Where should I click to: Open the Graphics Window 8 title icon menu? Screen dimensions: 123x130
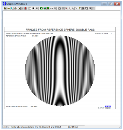pyautogui.click(x=4, y=4)
